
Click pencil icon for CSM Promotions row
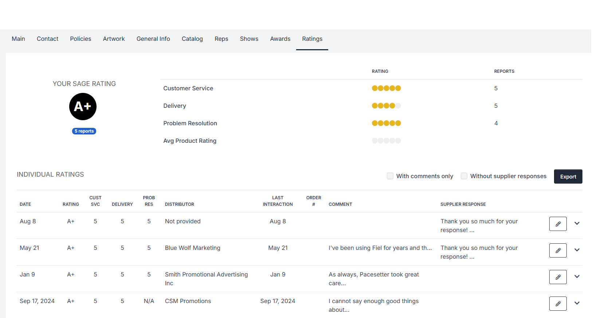pyautogui.click(x=558, y=303)
